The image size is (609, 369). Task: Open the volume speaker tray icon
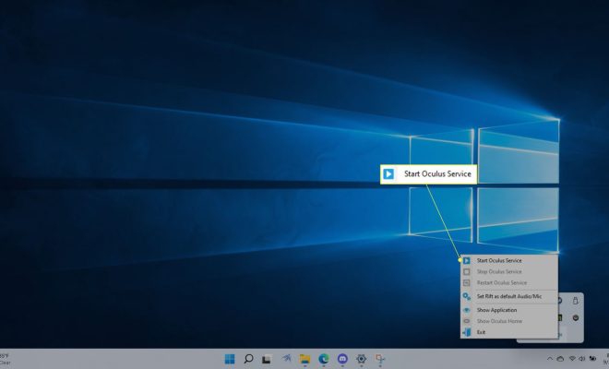tap(582, 359)
